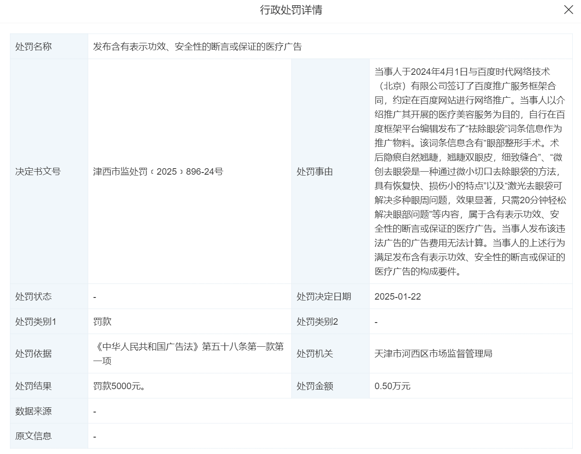Click the 处罚事由 label cell
Screen dimensions: 581x454
(x=331, y=172)
